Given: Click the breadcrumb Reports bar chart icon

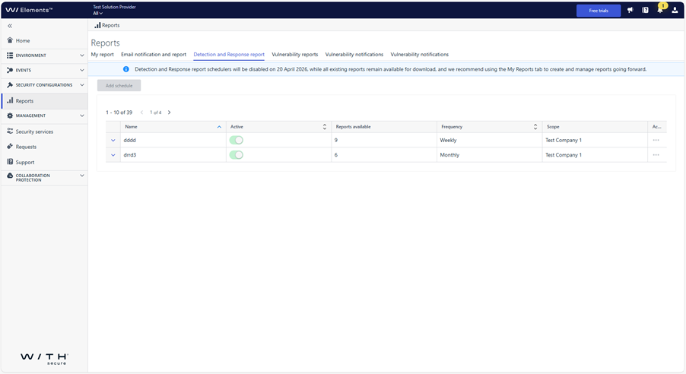Looking at the screenshot, I should (x=97, y=25).
